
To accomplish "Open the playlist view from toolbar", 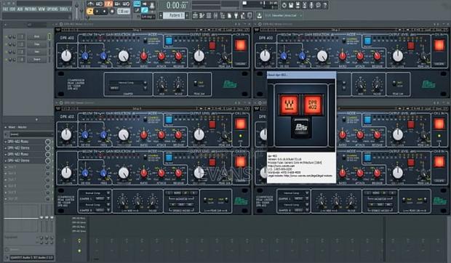I will pos(196,15).
